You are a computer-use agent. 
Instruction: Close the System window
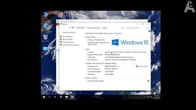coord(148,24)
